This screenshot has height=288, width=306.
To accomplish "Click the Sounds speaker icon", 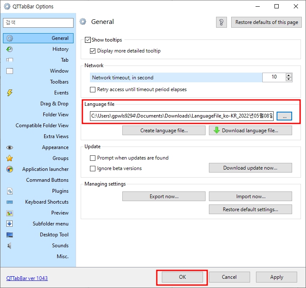I will pos(9,246).
